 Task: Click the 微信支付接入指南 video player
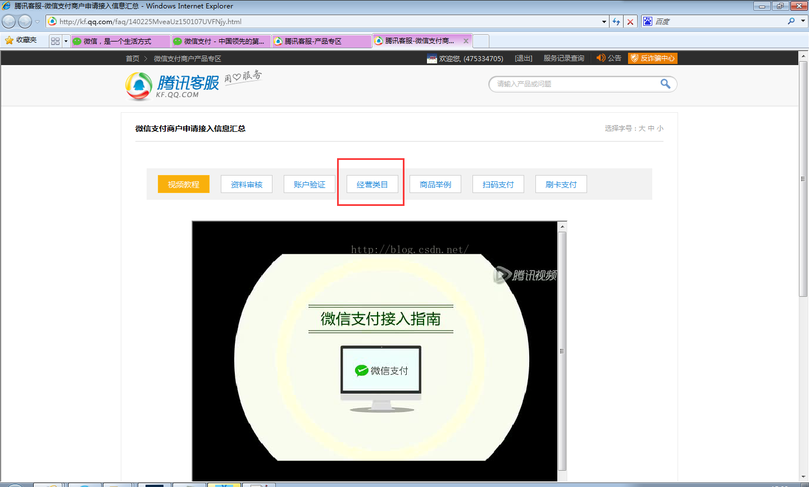click(x=375, y=351)
